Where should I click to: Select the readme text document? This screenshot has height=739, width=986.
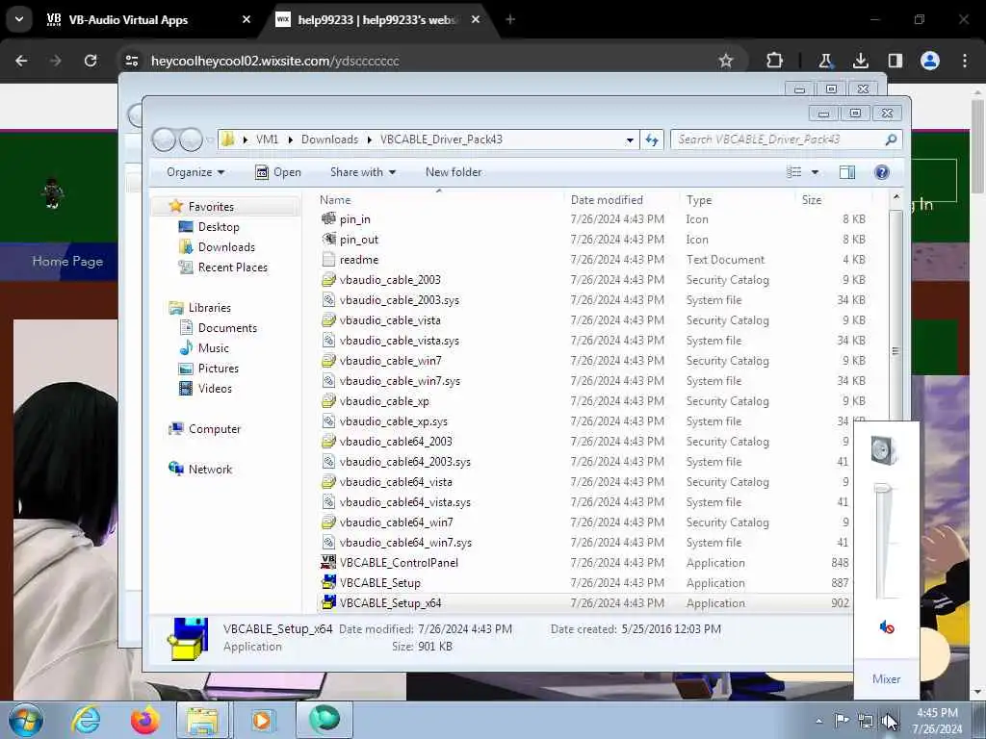(x=359, y=260)
